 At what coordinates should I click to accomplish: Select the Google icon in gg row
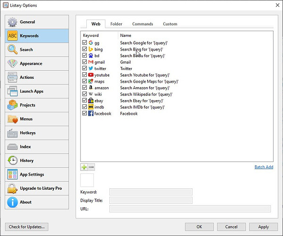[x=91, y=42]
